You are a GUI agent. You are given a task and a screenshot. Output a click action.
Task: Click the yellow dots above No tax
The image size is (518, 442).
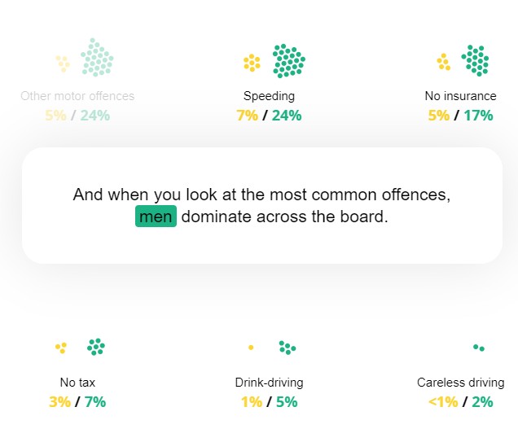tap(60, 348)
